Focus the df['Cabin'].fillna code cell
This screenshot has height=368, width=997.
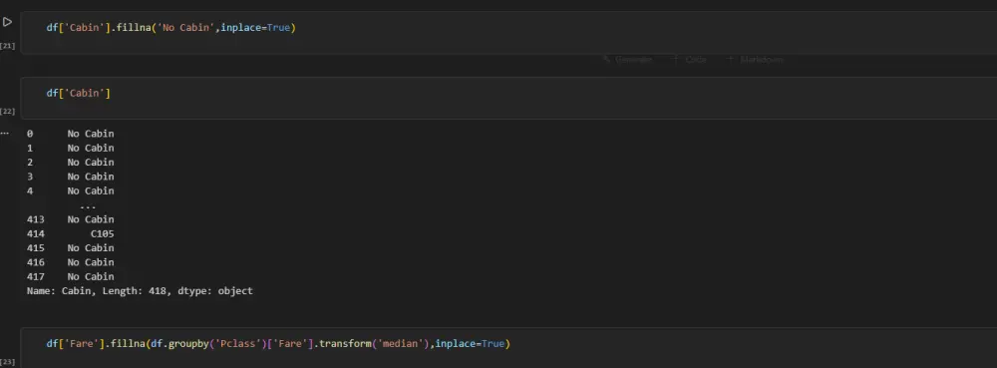[x=508, y=33]
